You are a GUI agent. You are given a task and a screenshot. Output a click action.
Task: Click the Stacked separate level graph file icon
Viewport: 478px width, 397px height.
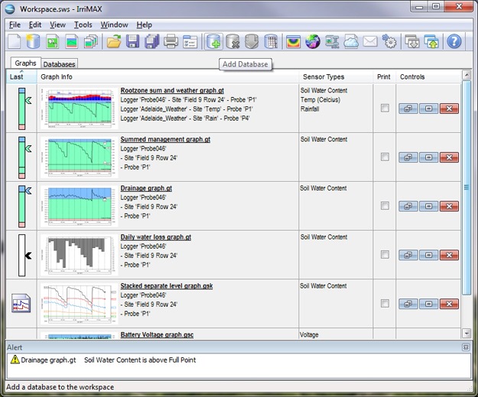[x=21, y=303]
